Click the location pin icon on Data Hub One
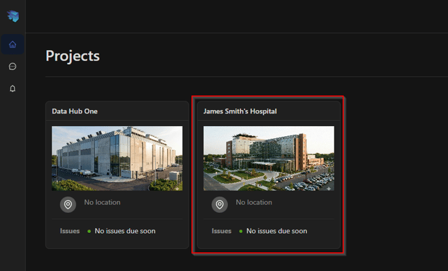Screen dimensions: 448x271 (68, 204)
